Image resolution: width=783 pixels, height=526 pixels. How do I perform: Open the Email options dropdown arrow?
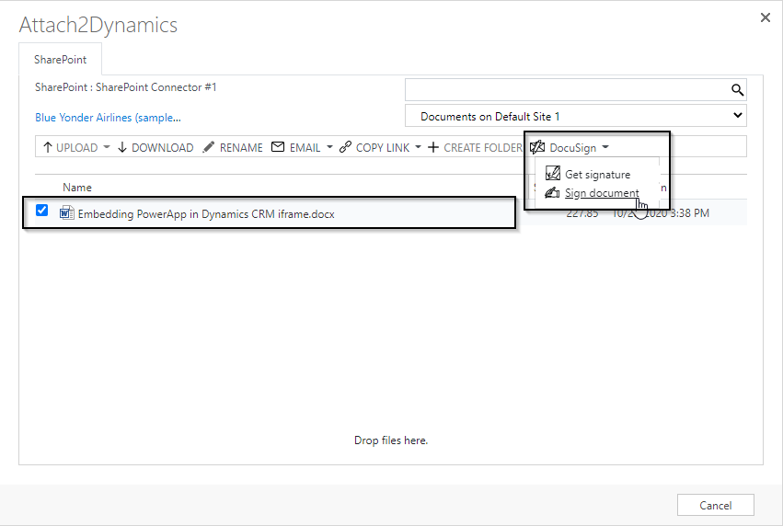coord(329,147)
